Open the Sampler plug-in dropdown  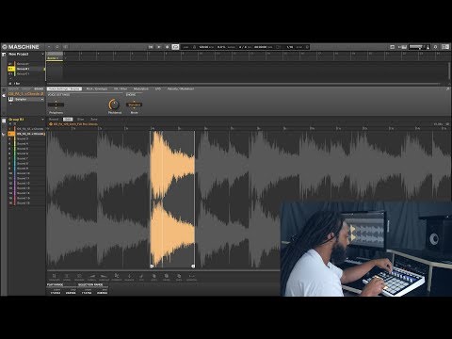click(42, 99)
